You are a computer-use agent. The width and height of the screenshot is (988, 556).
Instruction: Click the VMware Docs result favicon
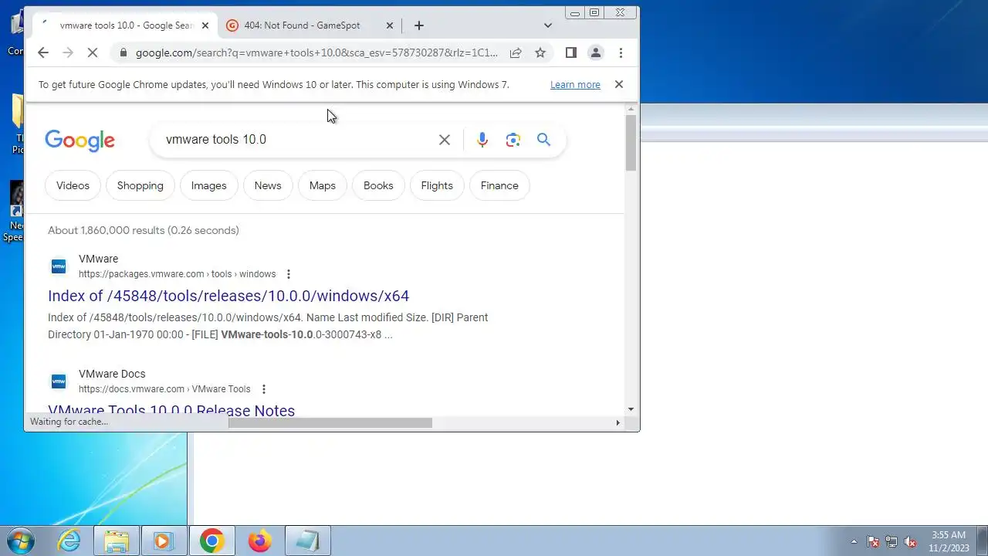pyautogui.click(x=59, y=381)
